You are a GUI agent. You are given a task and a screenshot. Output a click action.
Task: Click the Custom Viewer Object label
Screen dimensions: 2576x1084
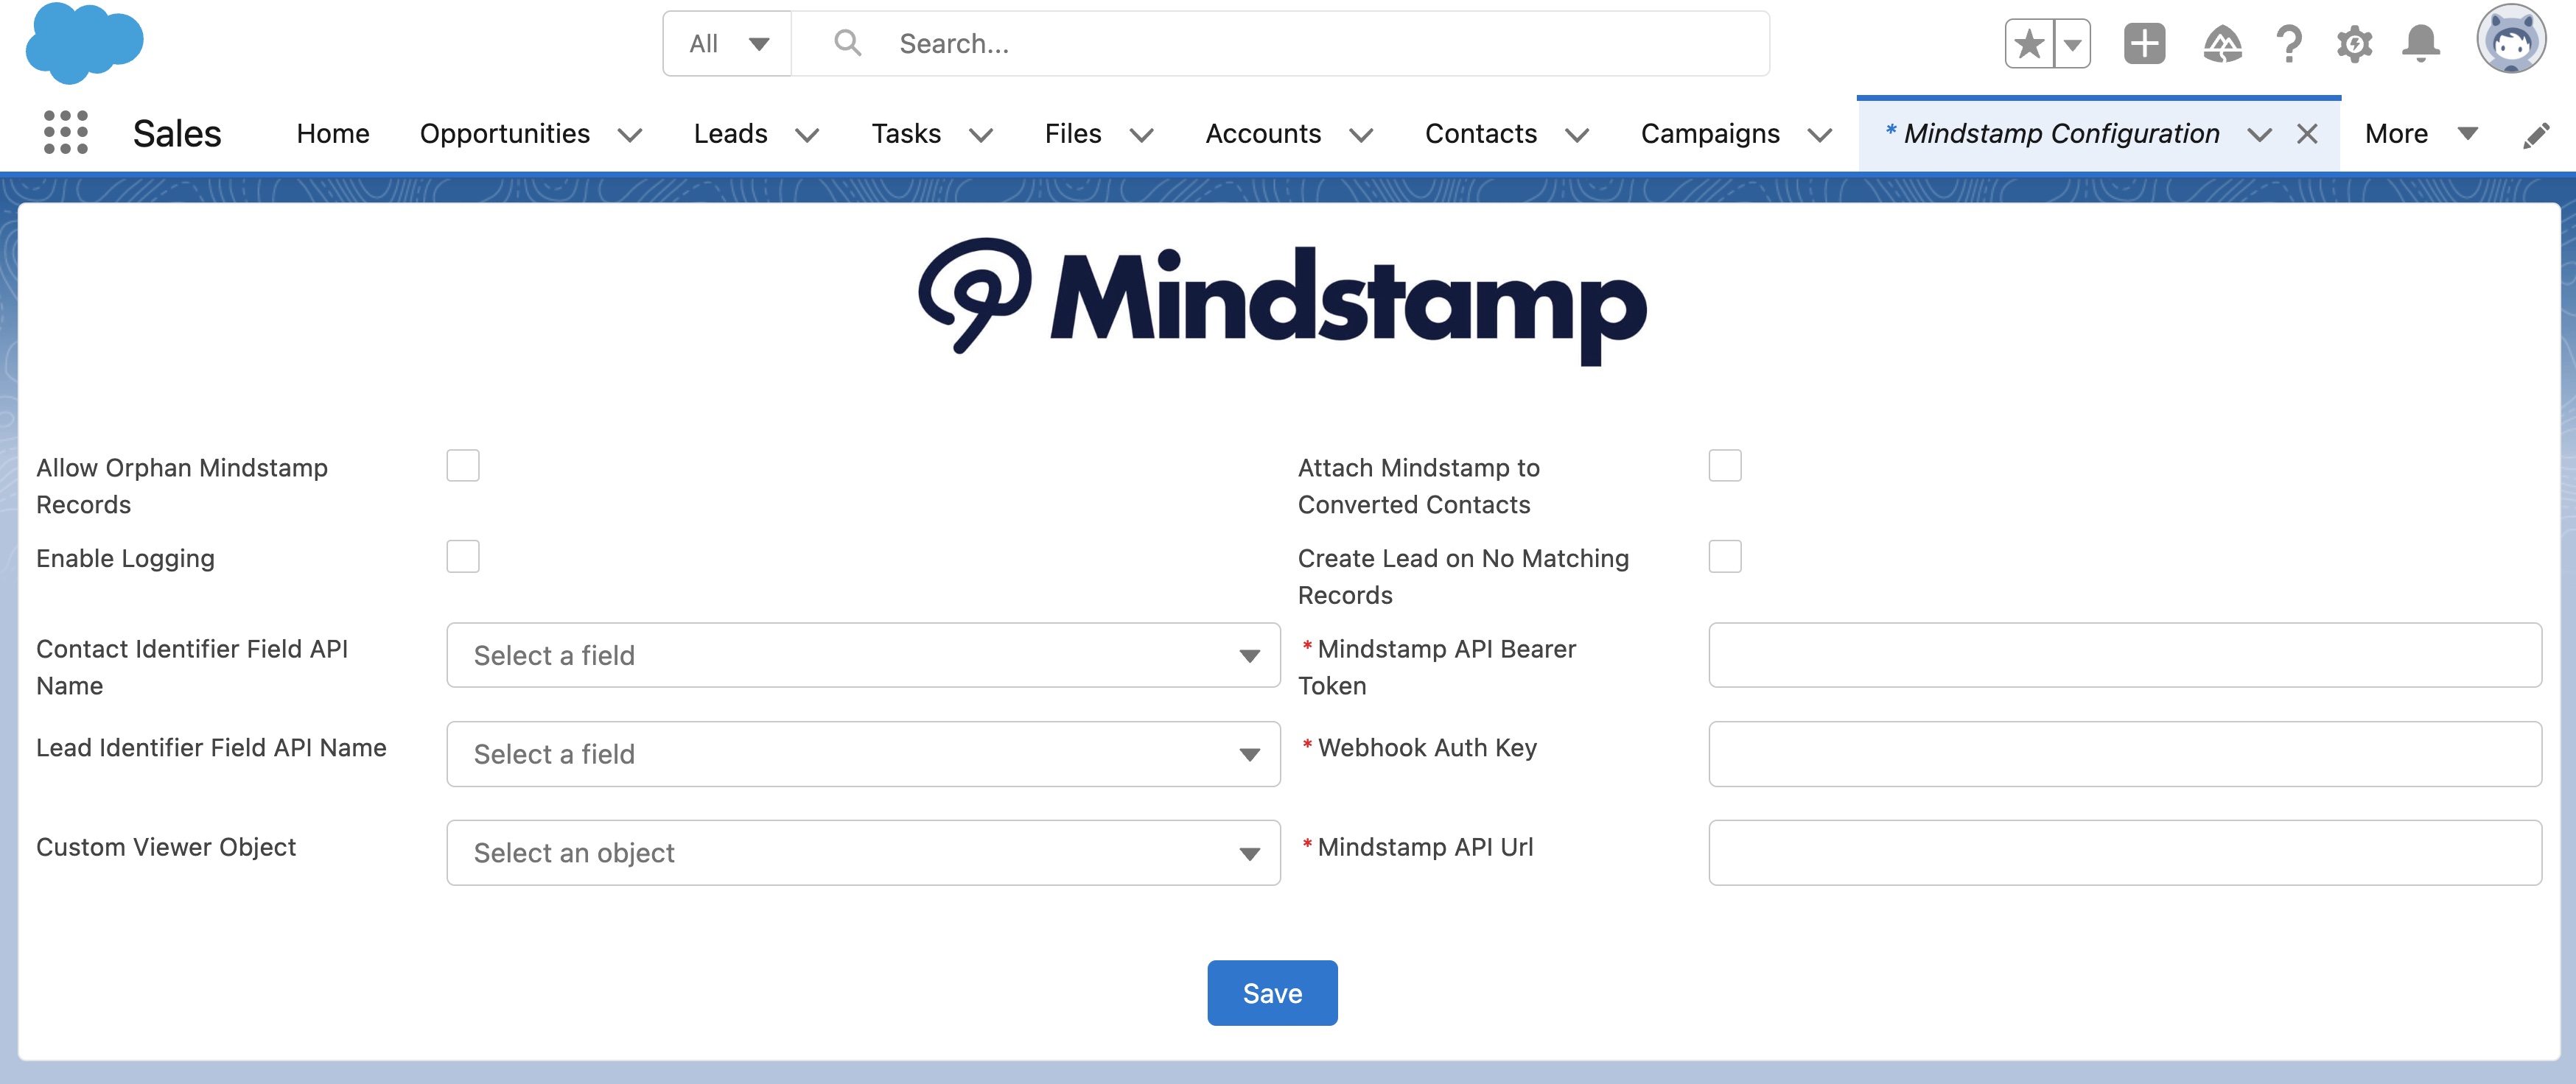(166, 847)
